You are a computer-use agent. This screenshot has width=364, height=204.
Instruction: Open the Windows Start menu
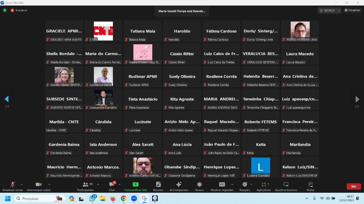(x=8, y=198)
